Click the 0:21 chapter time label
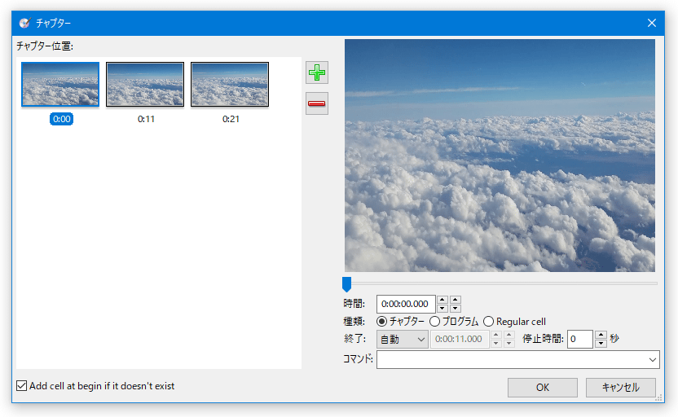The height and width of the screenshot is (417, 678). [x=231, y=119]
